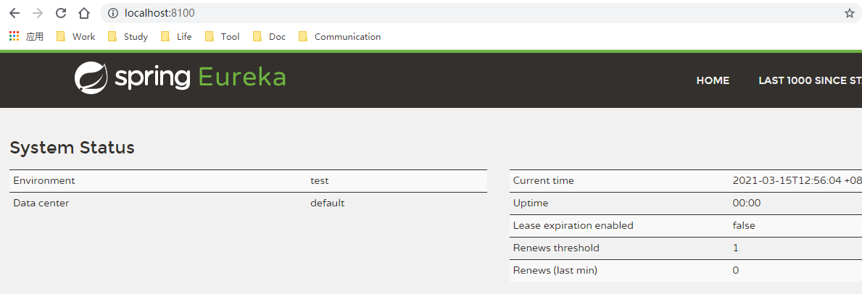The height and width of the screenshot is (294, 862).
Task: Open LAST 1000 SINCE STARTUP page
Action: click(811, 80)
